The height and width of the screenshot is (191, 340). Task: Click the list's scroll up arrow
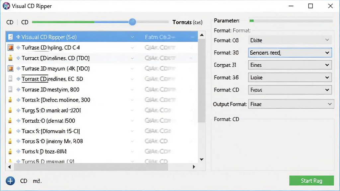202,35
